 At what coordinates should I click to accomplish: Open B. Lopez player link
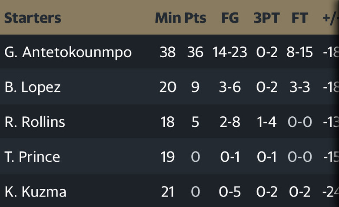click(x=33, y=87)
